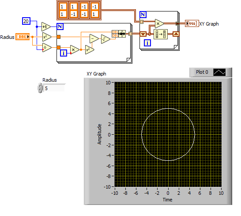
Task: Click the Plot 0 legend line icon
Action: click(219, 72)
